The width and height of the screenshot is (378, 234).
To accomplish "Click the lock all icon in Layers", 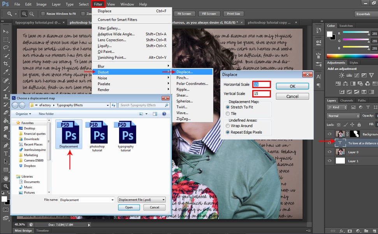I will (x=359, y=125).
